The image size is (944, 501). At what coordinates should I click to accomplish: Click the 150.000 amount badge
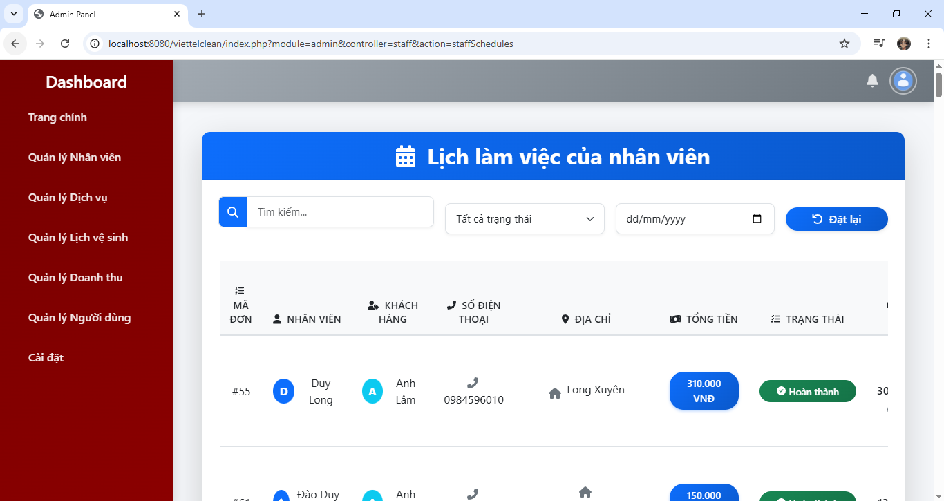tap(704, 492)
